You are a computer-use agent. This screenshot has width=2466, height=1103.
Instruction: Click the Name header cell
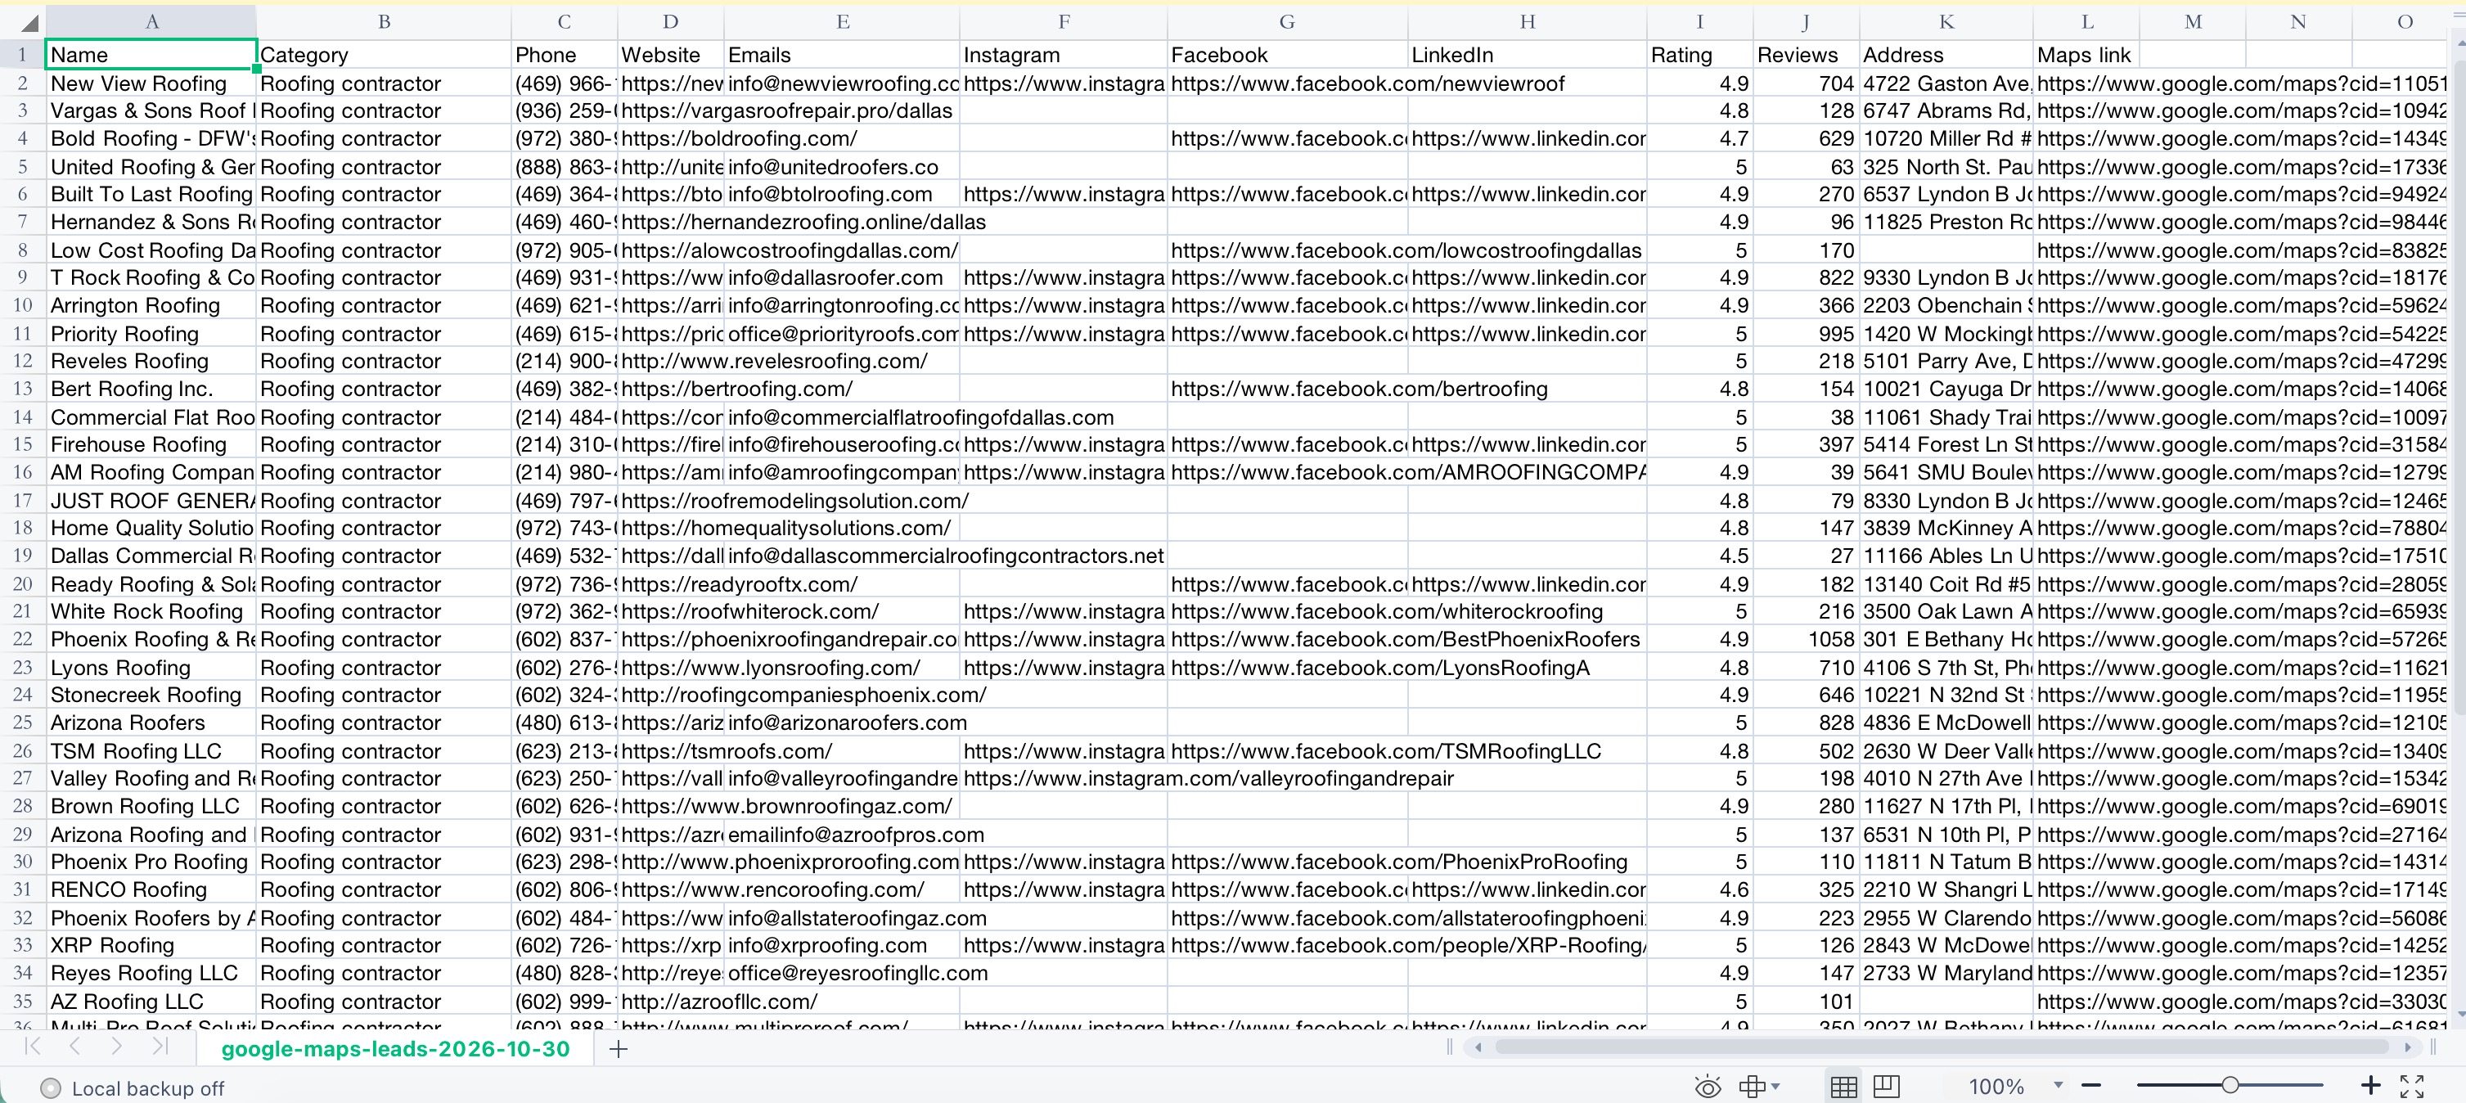point(151,55)
